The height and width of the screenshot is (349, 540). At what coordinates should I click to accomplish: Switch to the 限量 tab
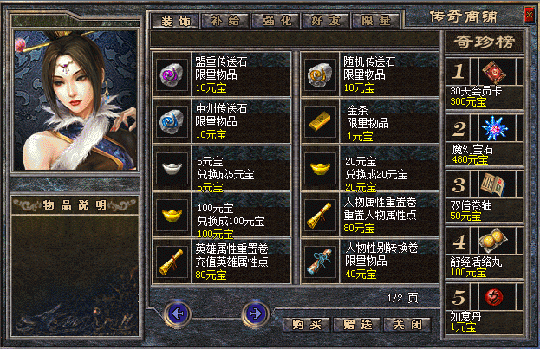pyautogui.click(x=376, y=21)
